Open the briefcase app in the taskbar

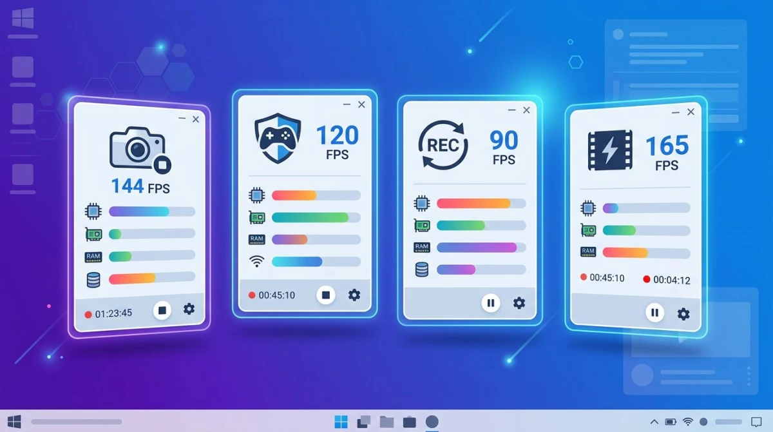pos(409,422)
